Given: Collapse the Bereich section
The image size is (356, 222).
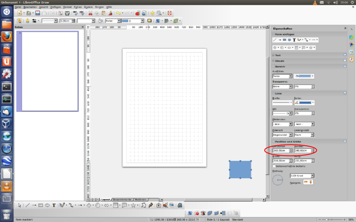Looking at the screenshot, I should tap(274, 66).
